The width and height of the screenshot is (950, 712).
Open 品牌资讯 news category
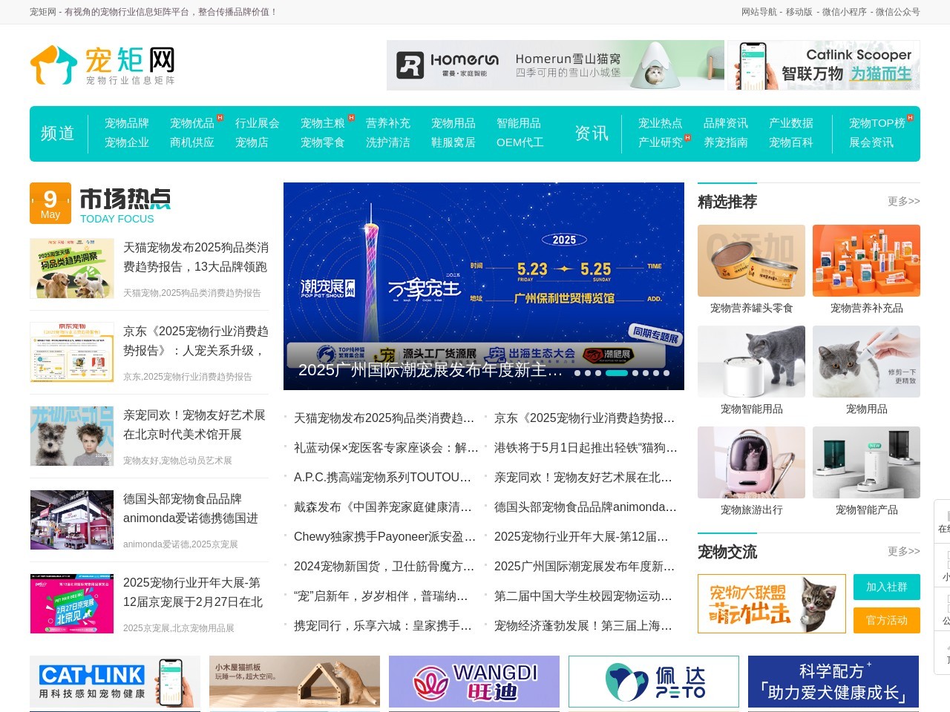[x=725, y=123]
